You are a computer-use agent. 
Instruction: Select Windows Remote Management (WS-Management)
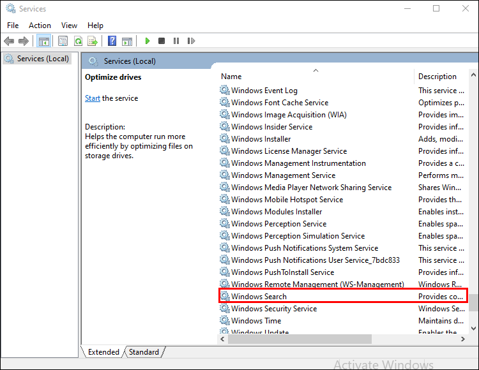point(317,285)
